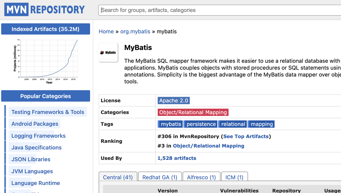Click the projects growth chart thumbnail

pos(46,62)
